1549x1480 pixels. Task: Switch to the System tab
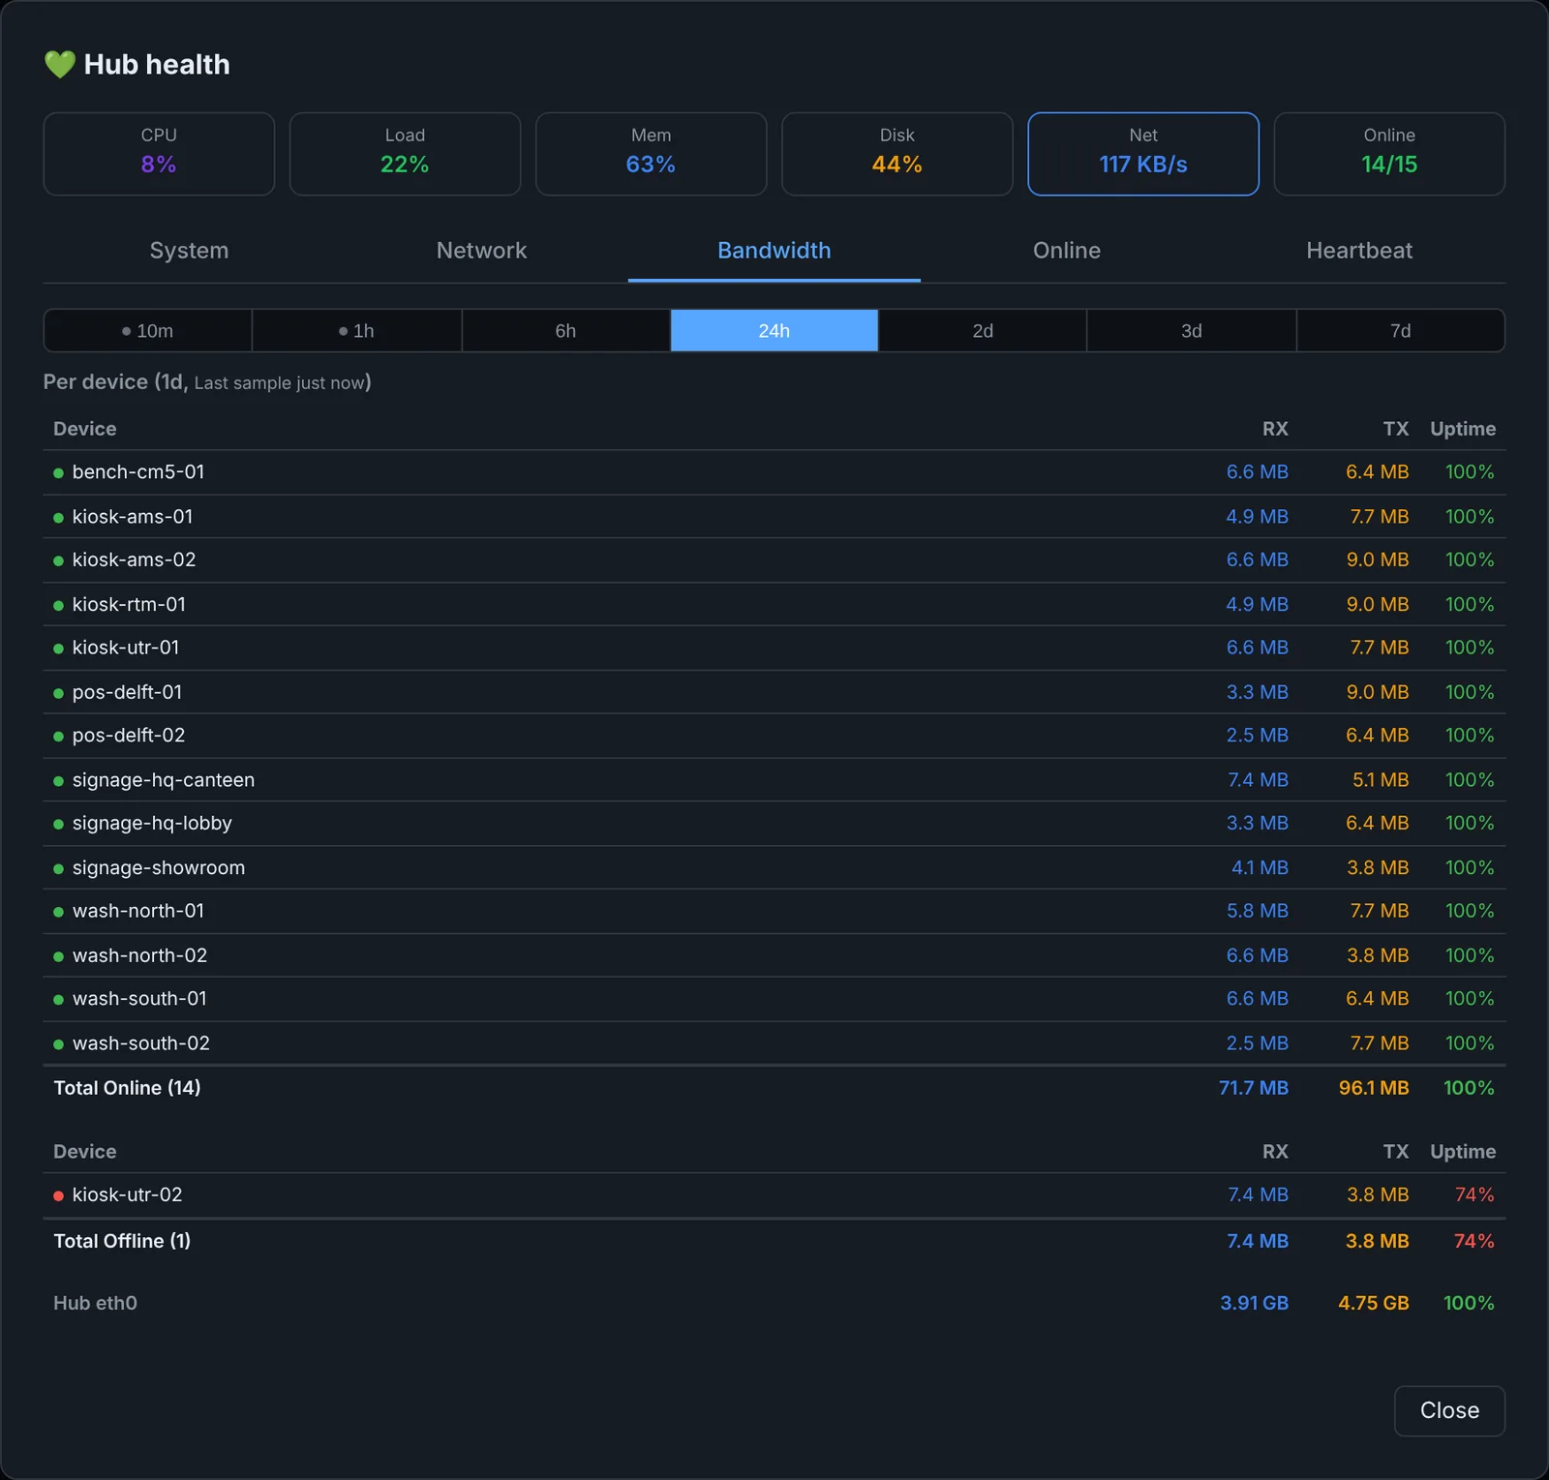[x=189, y=251]
